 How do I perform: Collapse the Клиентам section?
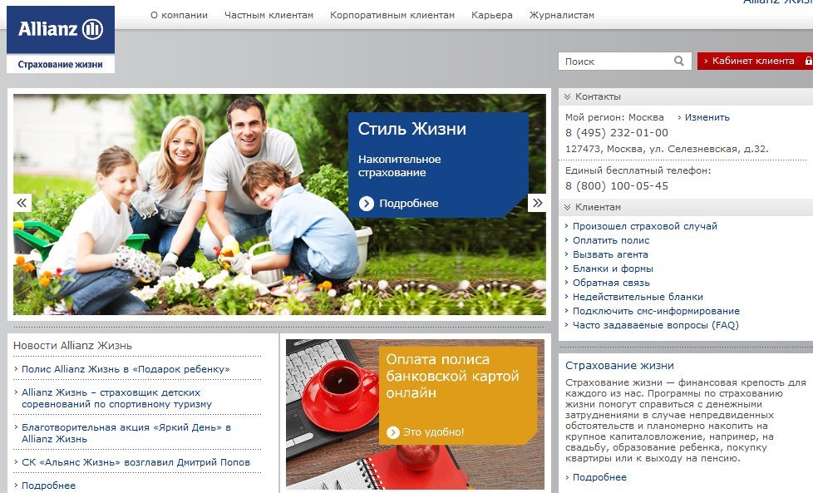tap(567, 207)
